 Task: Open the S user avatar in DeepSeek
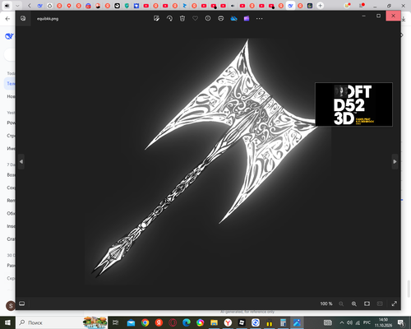tap(11, 306)
